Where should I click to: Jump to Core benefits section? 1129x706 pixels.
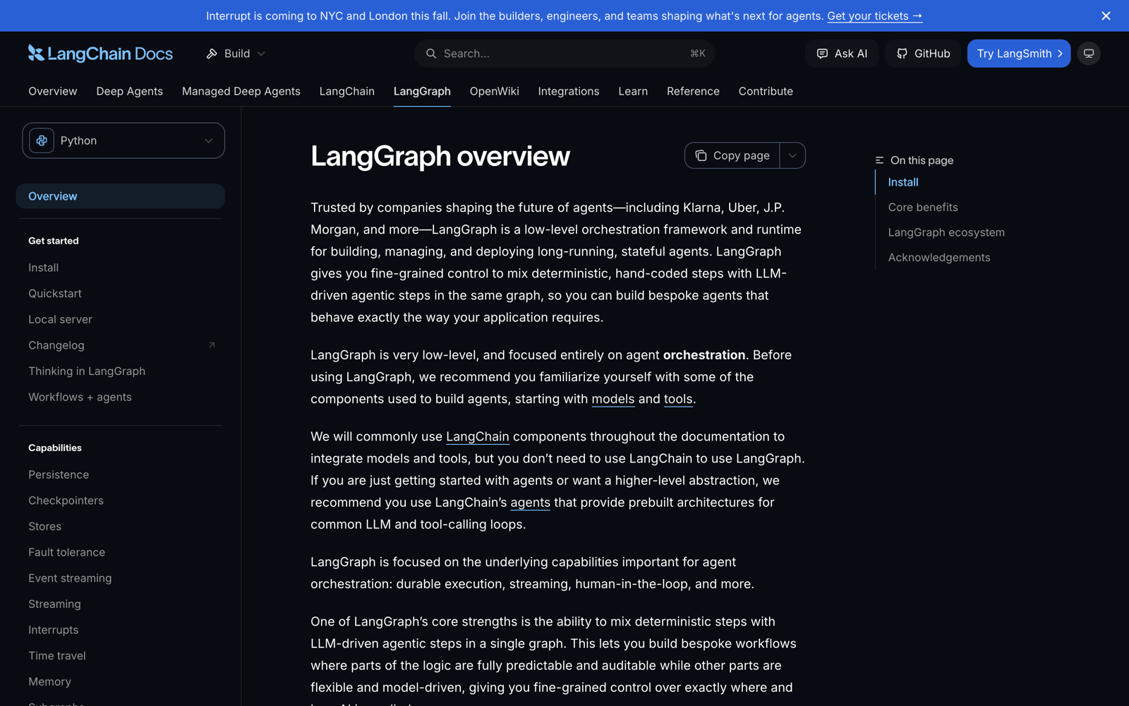[x=923, y=208]
